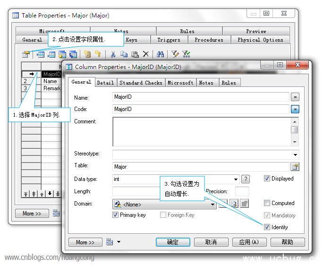This screenshot has width=323, height=266.
Task: Open dropdown arrow beside Column Properties menu icon
Action: tap(119, 242)
